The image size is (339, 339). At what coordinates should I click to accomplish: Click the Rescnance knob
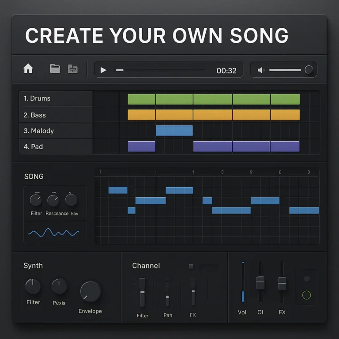coord(53,200)
